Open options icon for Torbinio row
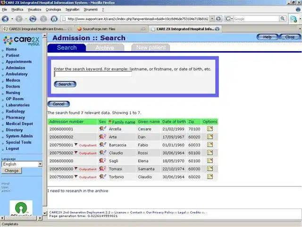The width and height of the screenshot is (302, 227). [210, 176]
